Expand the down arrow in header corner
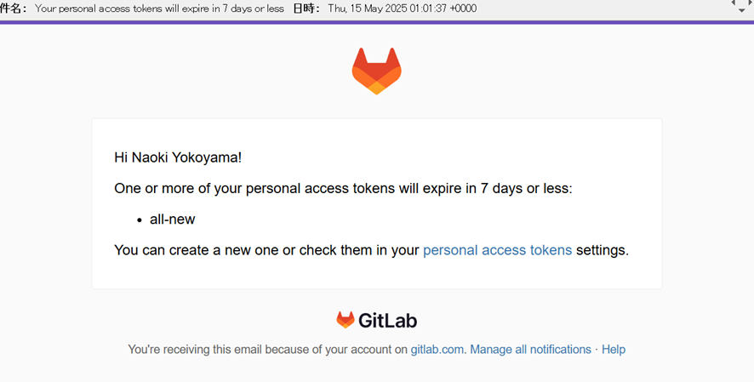754x382 pixels. (741, 11)
